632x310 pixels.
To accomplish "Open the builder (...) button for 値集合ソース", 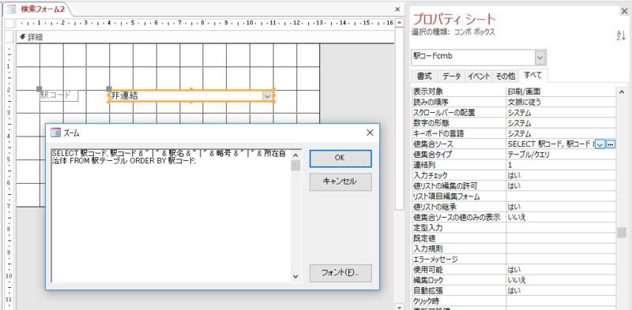I will click(611, 144).
